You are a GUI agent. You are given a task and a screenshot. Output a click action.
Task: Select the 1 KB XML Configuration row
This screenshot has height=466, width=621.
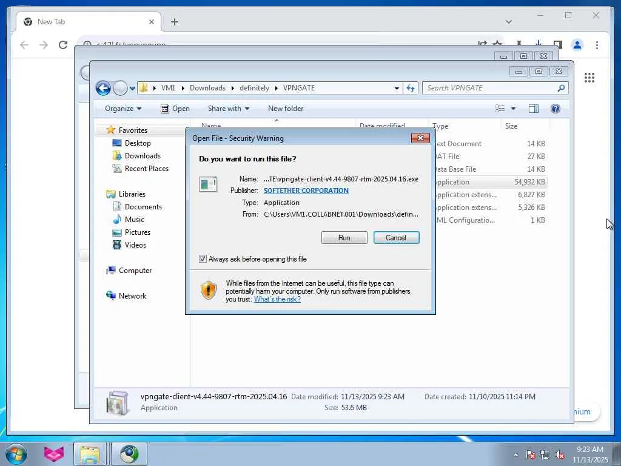point(491,220)
